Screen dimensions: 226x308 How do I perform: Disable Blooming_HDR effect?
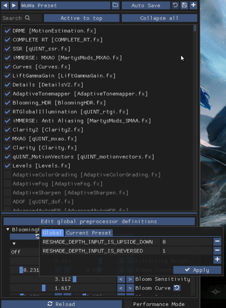tap(7, 103)
